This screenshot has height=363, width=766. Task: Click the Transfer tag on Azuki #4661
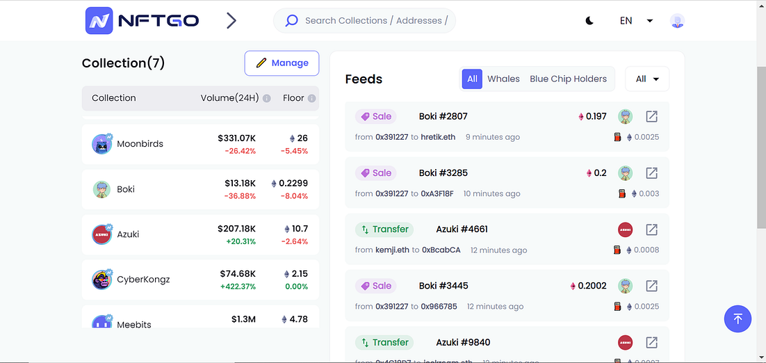coord(384,229)
